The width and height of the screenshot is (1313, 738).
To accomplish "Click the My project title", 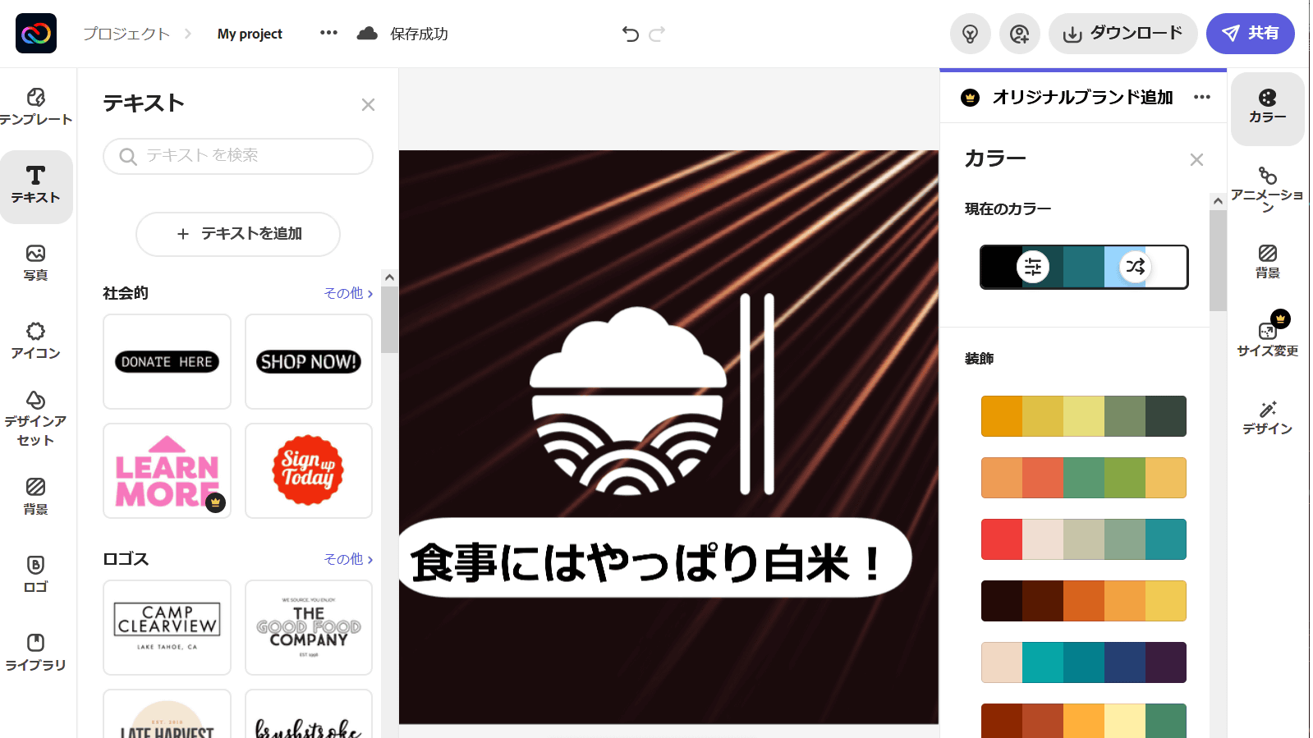I will point(250,34).
